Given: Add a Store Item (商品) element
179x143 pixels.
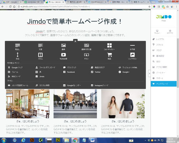Looking at the screenshot, I should click(109, 56).
